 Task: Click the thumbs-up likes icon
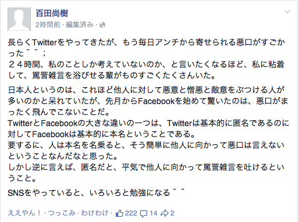119,213
